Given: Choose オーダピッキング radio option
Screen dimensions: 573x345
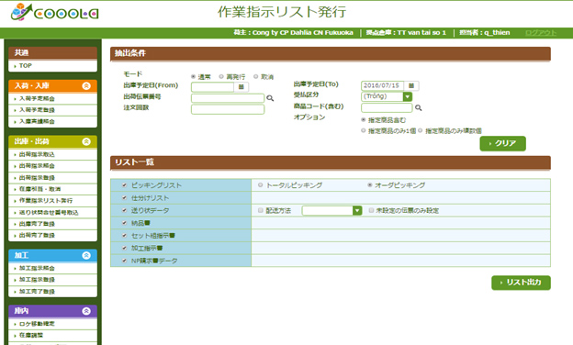Looking at the screenshot, I should pos(370,185).
